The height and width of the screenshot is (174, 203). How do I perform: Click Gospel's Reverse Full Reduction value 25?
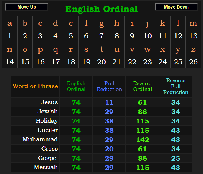(176, 158)
